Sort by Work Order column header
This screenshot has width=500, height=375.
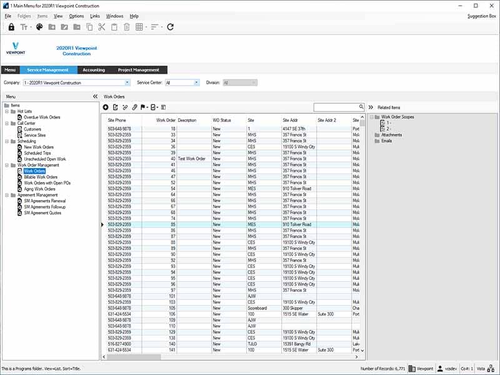pyautogui.click(x=166, y=120)
